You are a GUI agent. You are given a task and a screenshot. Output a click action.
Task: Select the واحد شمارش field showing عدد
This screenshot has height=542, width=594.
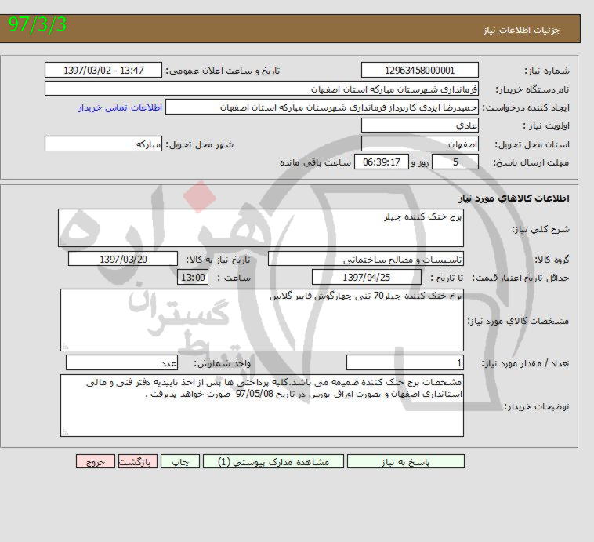(x=123, y=362)
